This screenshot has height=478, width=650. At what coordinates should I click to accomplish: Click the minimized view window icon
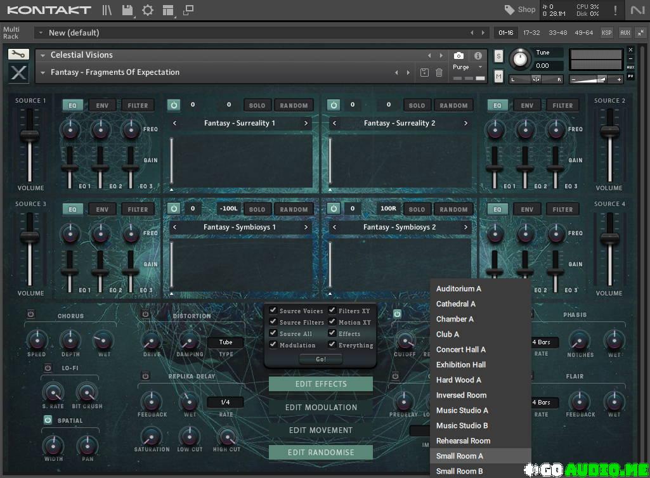tap(188, 10)
